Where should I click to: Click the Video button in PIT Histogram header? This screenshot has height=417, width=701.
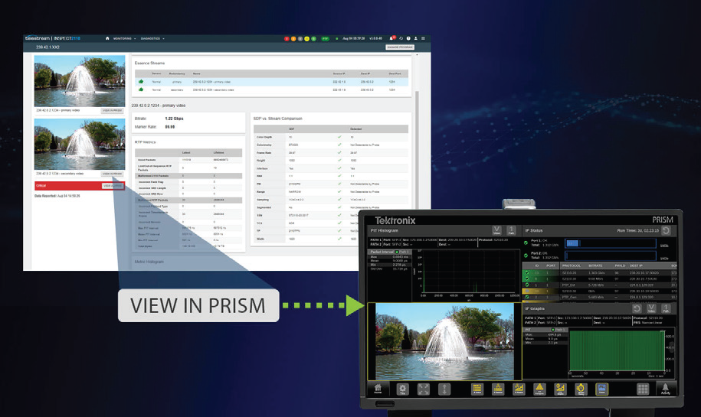click(x=496, y=230)
